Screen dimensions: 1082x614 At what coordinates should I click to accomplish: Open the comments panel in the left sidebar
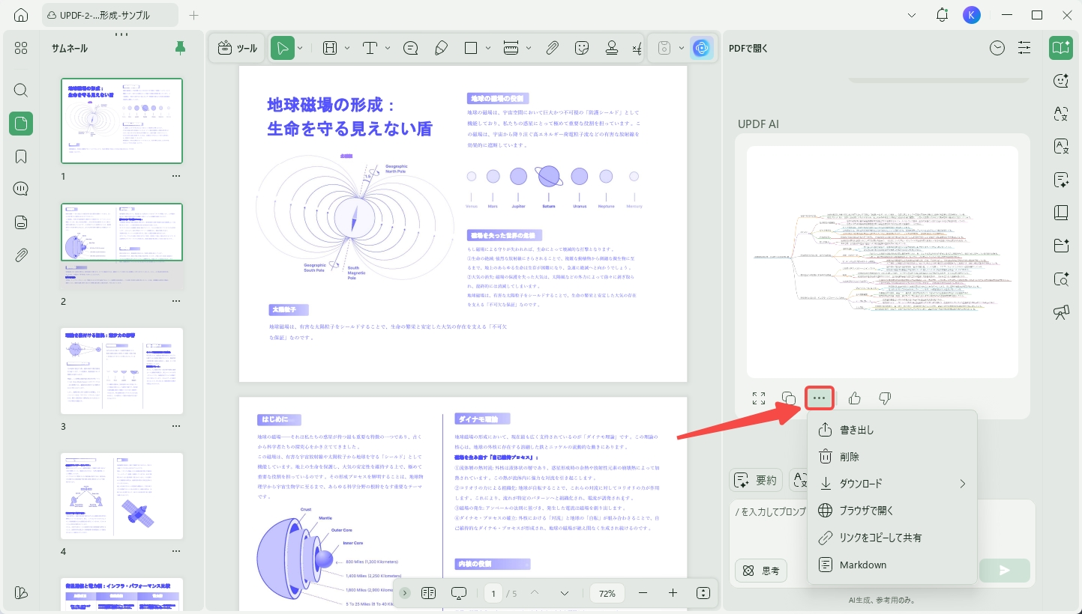coord(21,189)
